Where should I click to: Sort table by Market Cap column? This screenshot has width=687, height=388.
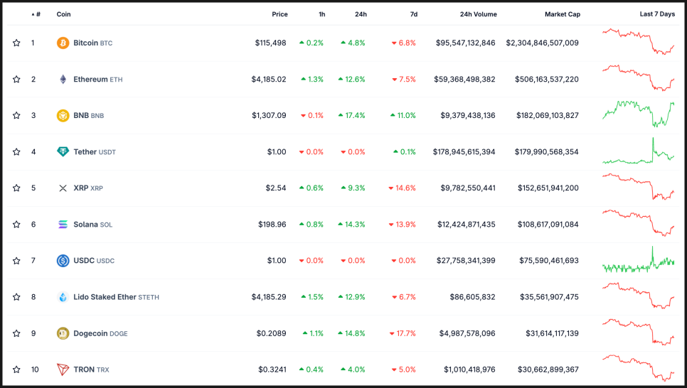click(x=562, y=14)
